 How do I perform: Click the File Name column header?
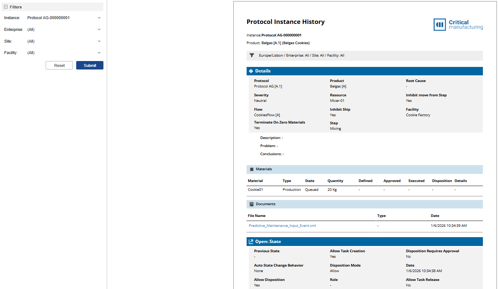point(257,216)
